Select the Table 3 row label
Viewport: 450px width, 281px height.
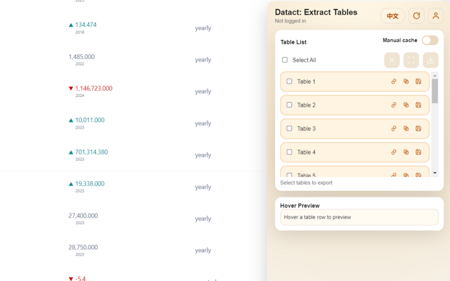(307, 129)
